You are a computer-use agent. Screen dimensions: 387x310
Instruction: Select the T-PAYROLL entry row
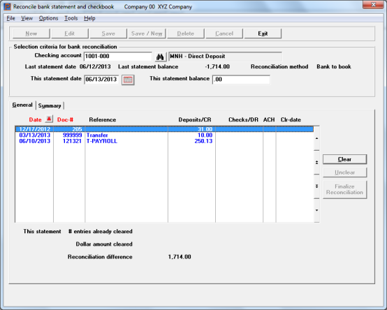pyautogui.click(x=164, y=141)
